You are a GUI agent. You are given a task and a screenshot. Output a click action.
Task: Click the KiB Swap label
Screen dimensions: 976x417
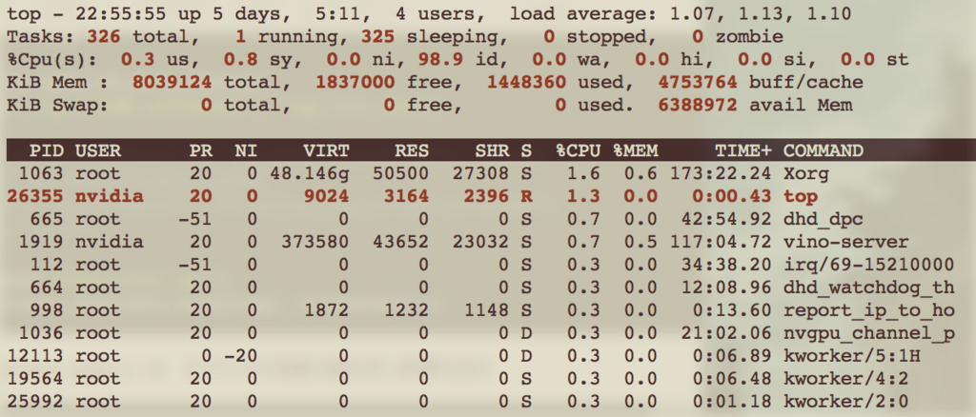click(57, 105)
